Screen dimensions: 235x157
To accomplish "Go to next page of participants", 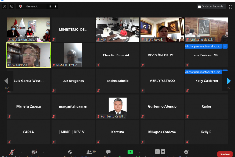I will 229,81.
